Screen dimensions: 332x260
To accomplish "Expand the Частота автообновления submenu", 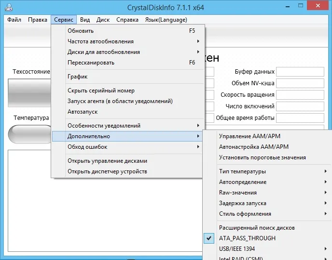I will pos(128,41).
